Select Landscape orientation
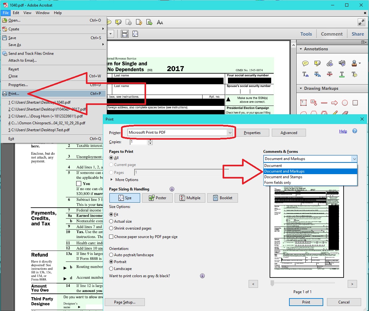Viewport: 369px width, 311px height. (111, 268)
